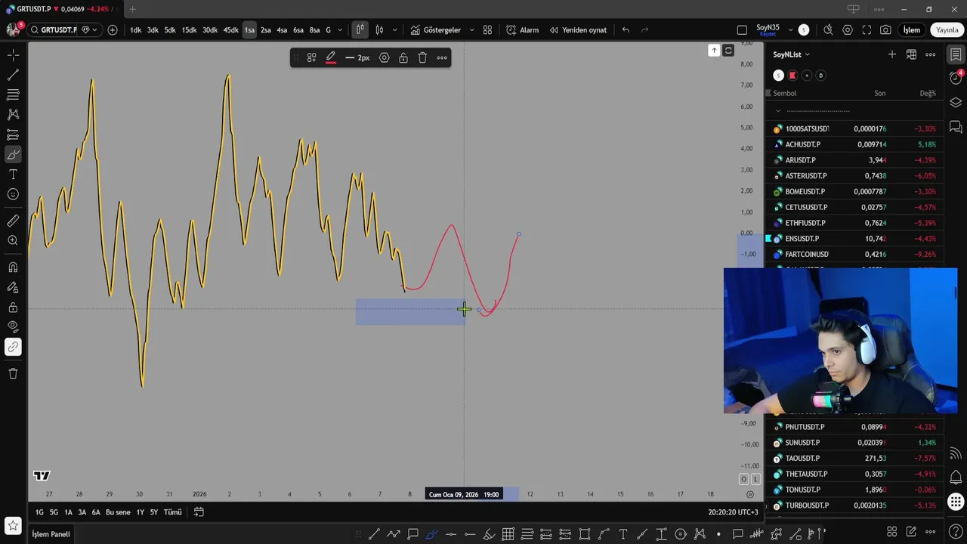Viewport: 967px width, 544px height.
Task: Enable magnet mode in left sidebar
Action: [13, 267]
